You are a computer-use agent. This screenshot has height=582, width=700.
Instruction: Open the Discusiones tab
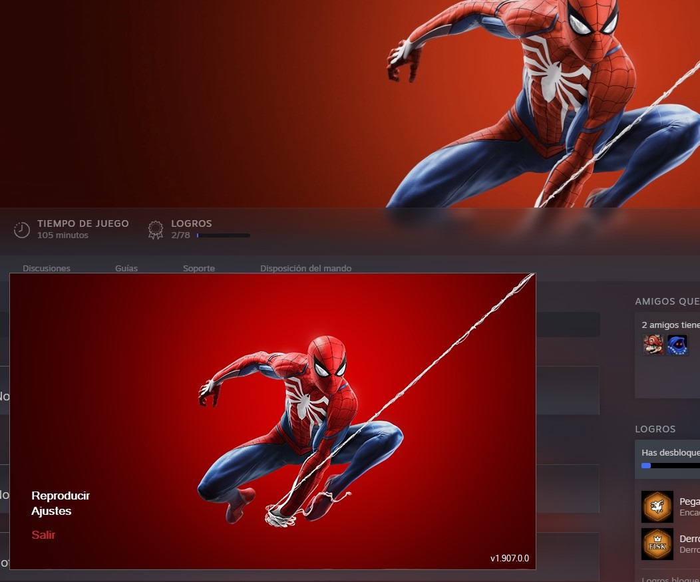pos(47,268)
